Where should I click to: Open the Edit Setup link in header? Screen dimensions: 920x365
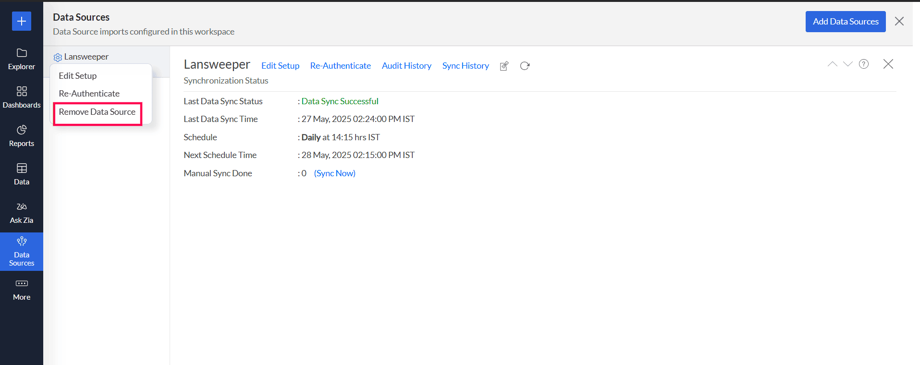pos(280,66)
